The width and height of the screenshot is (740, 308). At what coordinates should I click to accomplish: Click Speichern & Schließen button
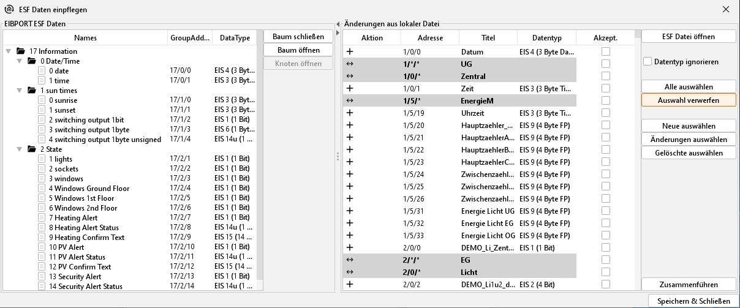(x=693, y=301)
